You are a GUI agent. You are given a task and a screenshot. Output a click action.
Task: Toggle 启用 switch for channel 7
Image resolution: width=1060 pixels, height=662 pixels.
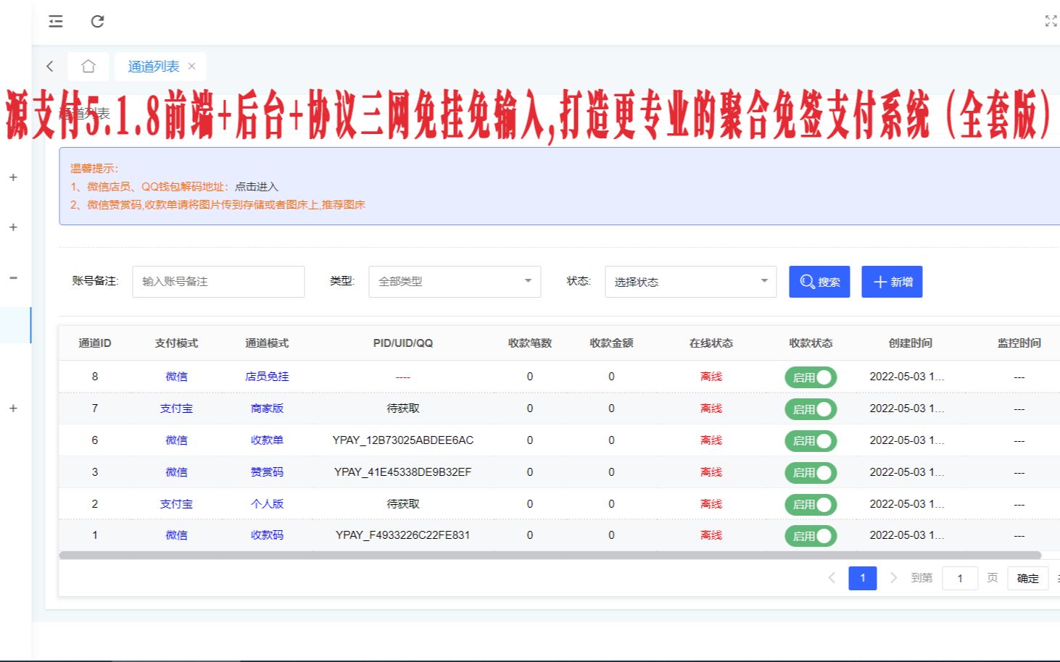[x=811, y=409]
